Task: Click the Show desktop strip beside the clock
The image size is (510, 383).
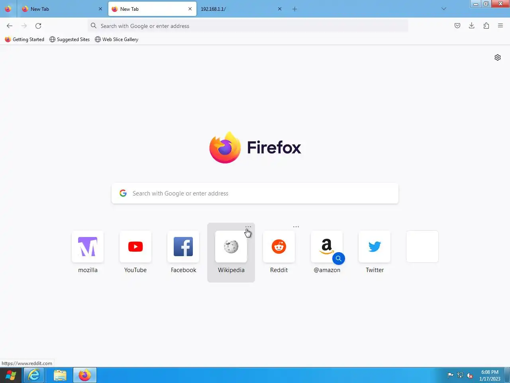Action: pos(507,375)
